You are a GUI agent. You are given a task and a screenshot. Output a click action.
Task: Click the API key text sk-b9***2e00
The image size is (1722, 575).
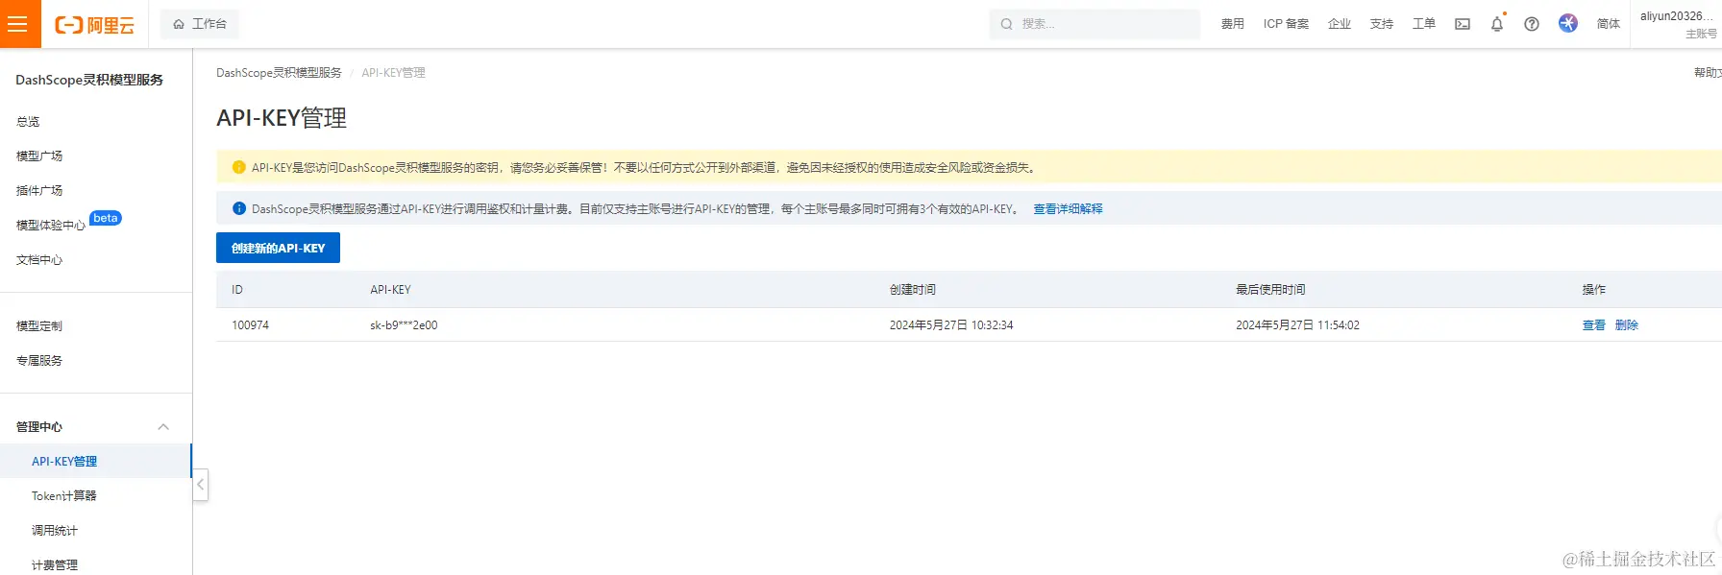click(x=404, y=325)
